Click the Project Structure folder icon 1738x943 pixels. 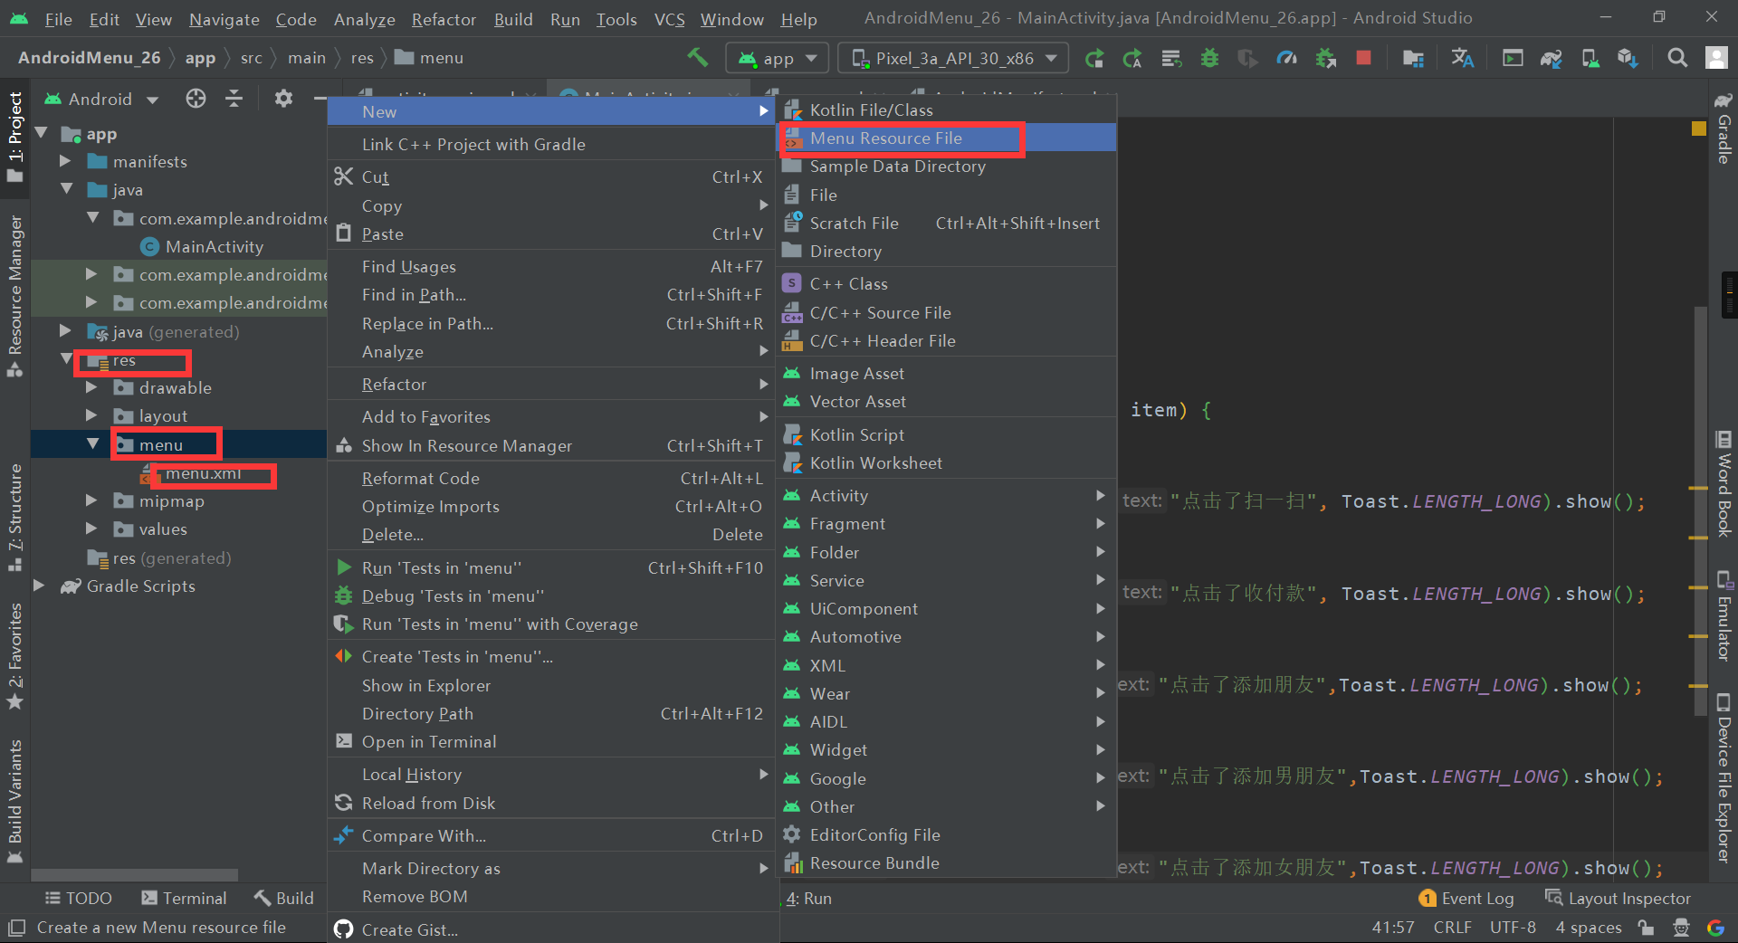tap(1413, 59)
